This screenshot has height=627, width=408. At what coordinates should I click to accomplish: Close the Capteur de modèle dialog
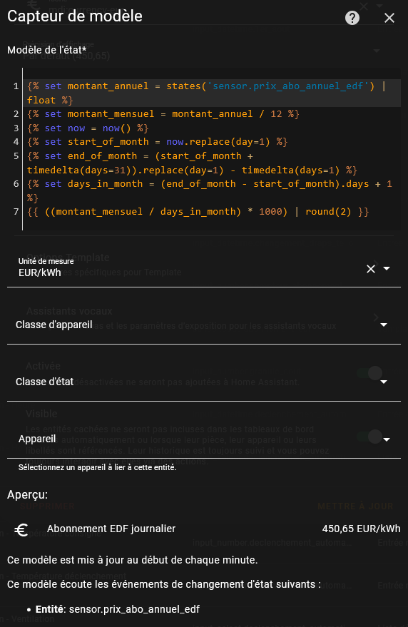point(389,18)
